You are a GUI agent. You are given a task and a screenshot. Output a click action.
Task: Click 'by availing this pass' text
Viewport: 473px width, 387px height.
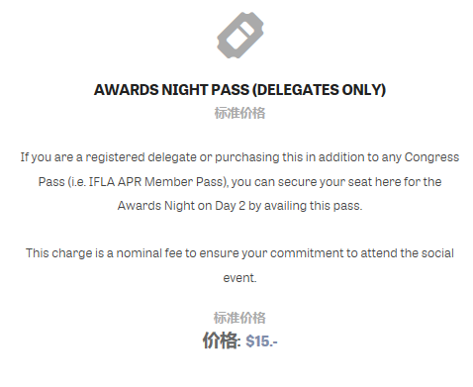pos(305,206)
